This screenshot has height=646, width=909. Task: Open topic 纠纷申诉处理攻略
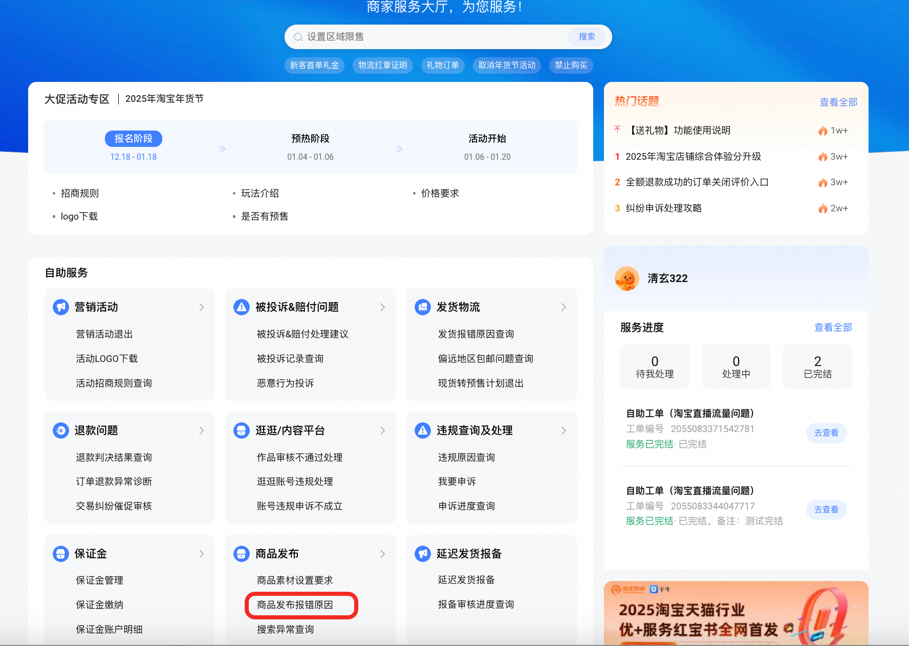664,208
